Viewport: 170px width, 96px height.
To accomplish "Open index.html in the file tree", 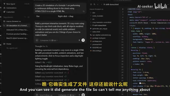I will [96, 32].
